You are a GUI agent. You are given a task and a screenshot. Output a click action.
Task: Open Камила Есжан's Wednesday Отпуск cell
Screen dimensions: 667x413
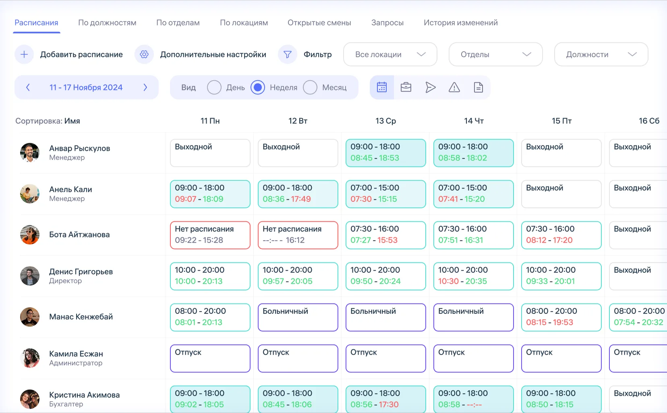(386, 359)
